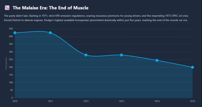Click the 0 y-axis tick label
The width and height of the screenshot is (202, 107).
pyautogui.click(x=12, y=98)
